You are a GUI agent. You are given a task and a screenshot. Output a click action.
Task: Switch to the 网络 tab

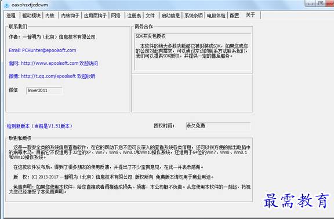click(116, 16)
